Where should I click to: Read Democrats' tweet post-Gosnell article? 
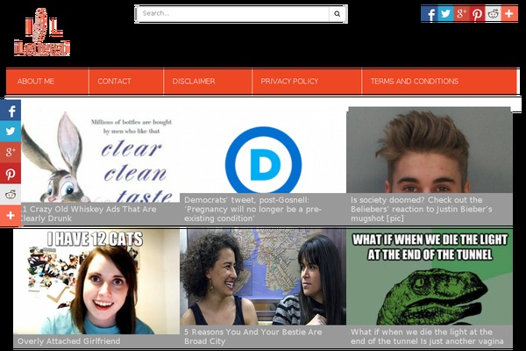point(253,209)
